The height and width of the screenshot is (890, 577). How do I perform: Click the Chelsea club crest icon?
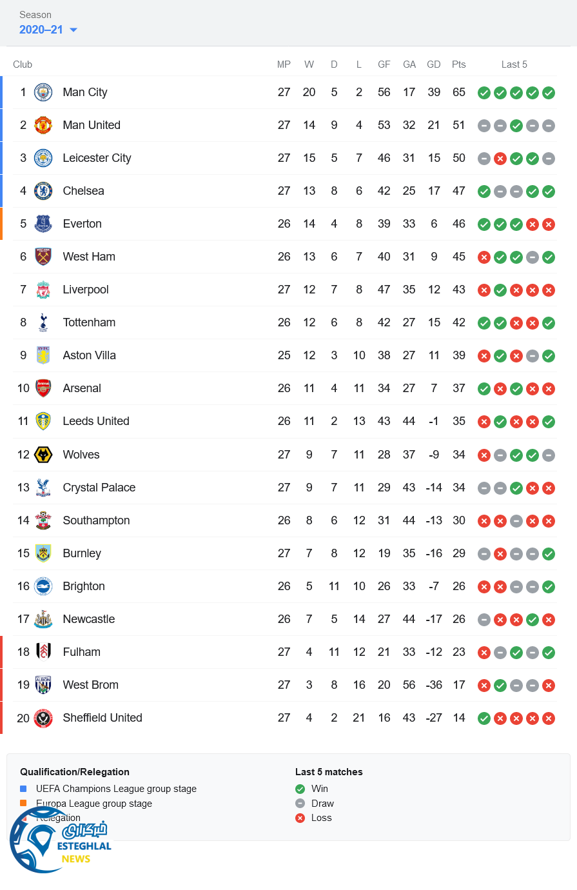pyautogui.click(x=43, y=191)
